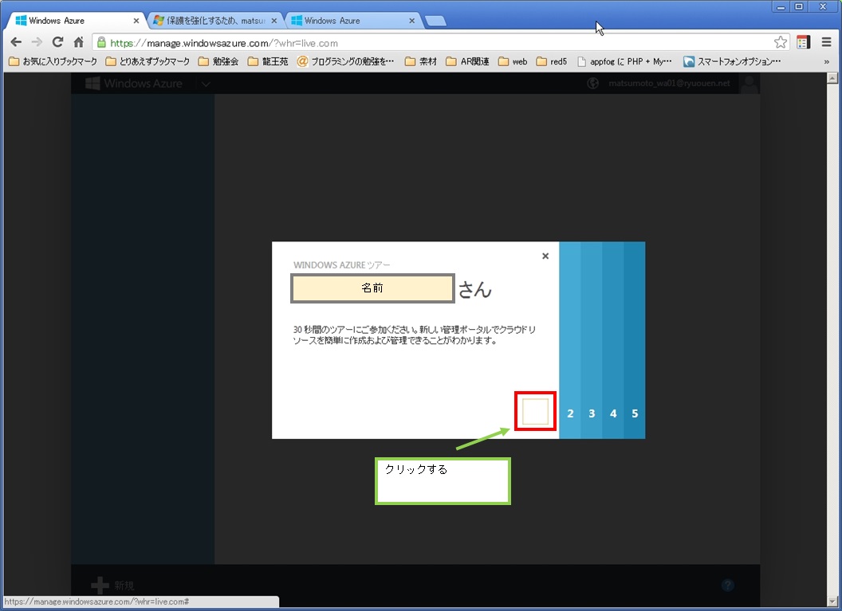Click the page scrollbar up arrow
Image resolution: width=842 pixels, height=611 pixels.
coord(833,78)
